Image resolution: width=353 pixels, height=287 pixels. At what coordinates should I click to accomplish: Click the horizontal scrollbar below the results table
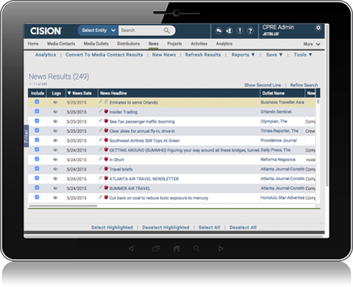pos(63,206)
